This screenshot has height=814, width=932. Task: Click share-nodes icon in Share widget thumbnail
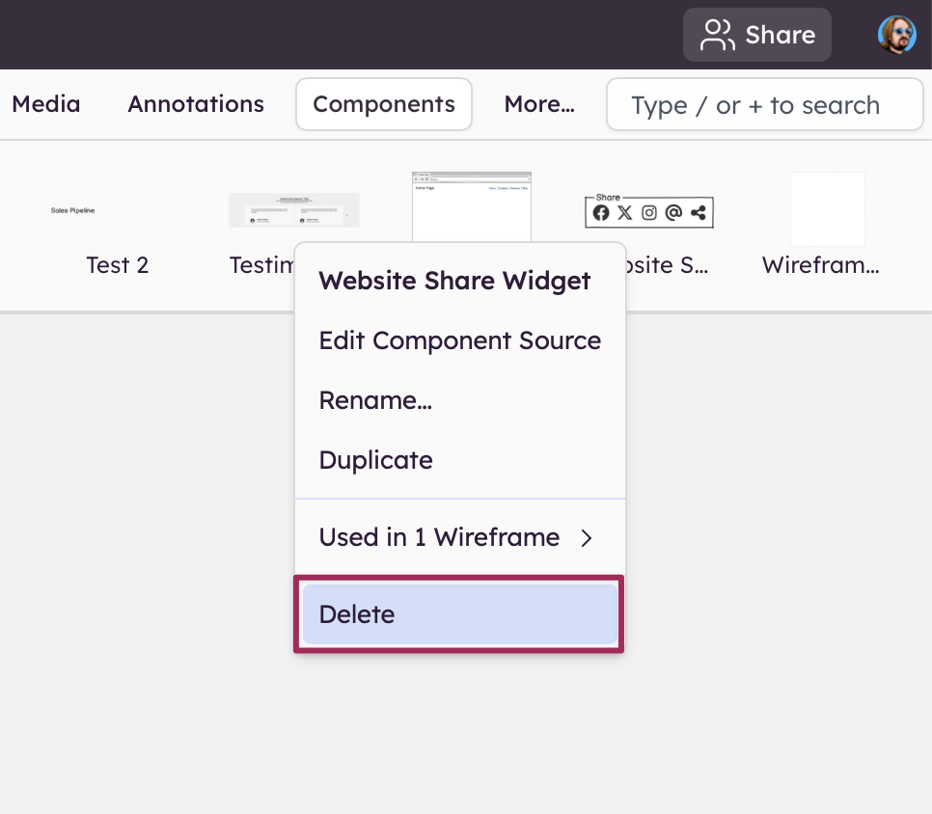pyautogui.click(x=699, y=213)
